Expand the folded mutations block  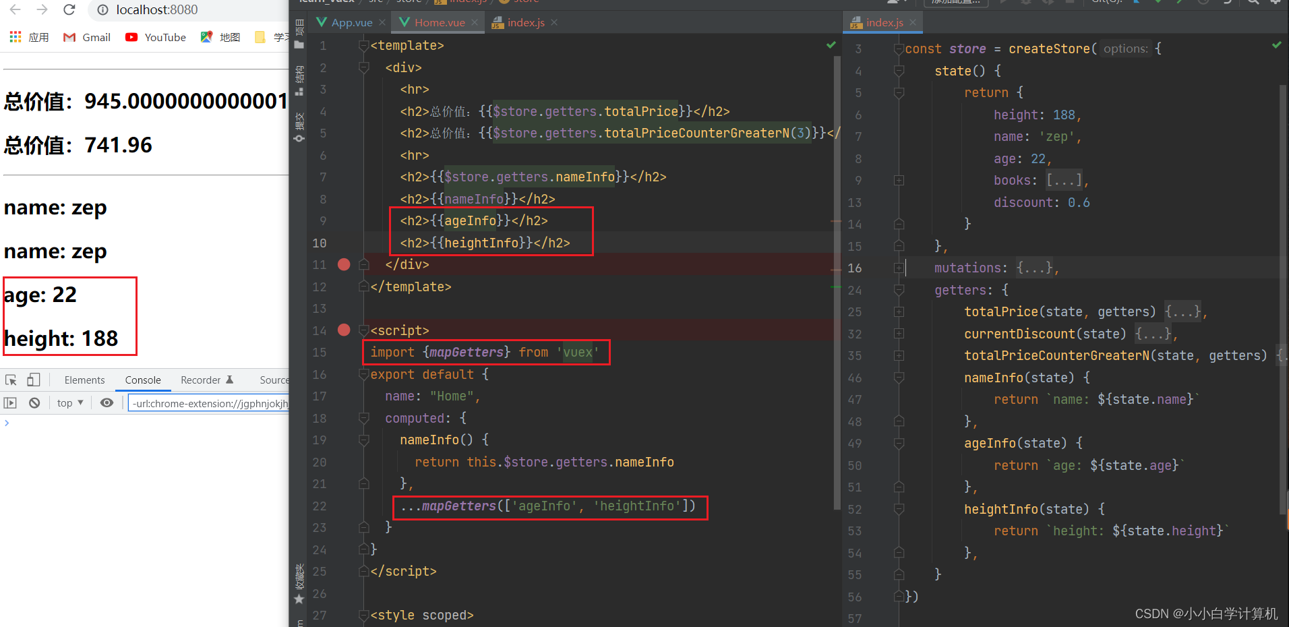coord(899,268)
